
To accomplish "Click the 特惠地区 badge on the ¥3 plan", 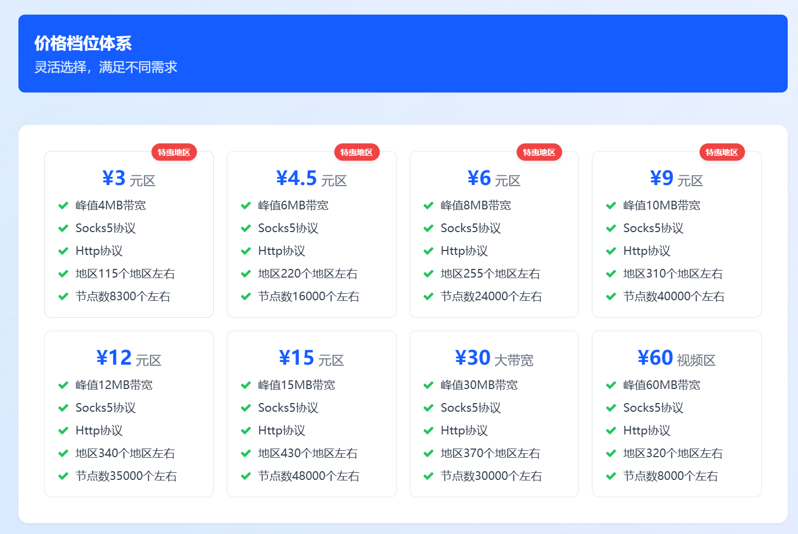I will pyautogui.click(x=174, y=153).
